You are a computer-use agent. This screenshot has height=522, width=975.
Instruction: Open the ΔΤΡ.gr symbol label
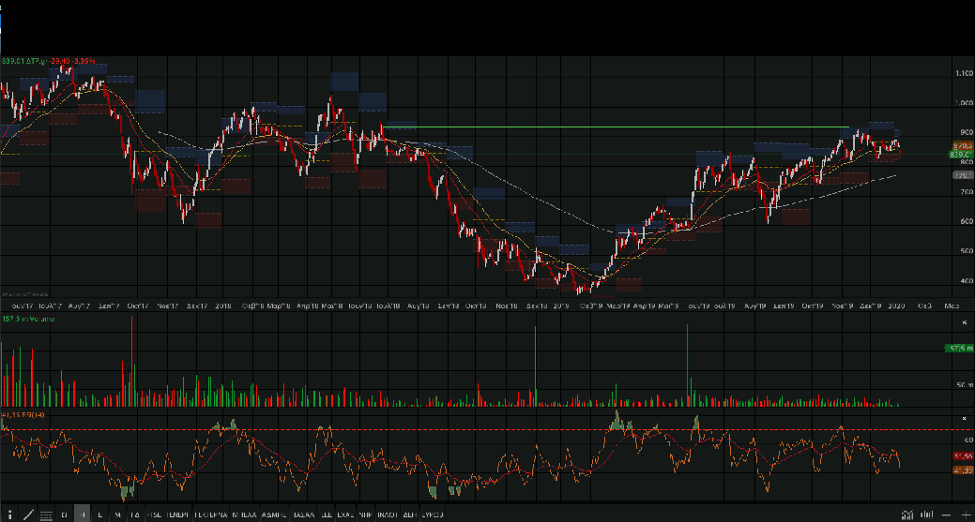coord(36,62)
